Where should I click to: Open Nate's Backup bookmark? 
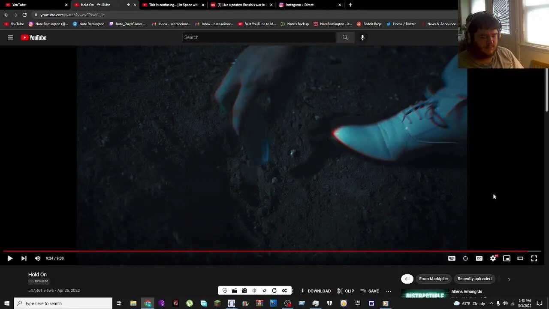coord(295,24)
